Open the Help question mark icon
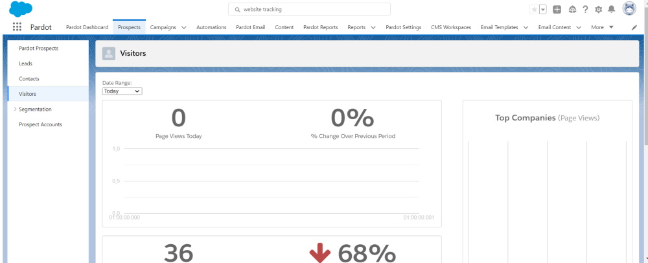648x263 pixels. point(585,10)
